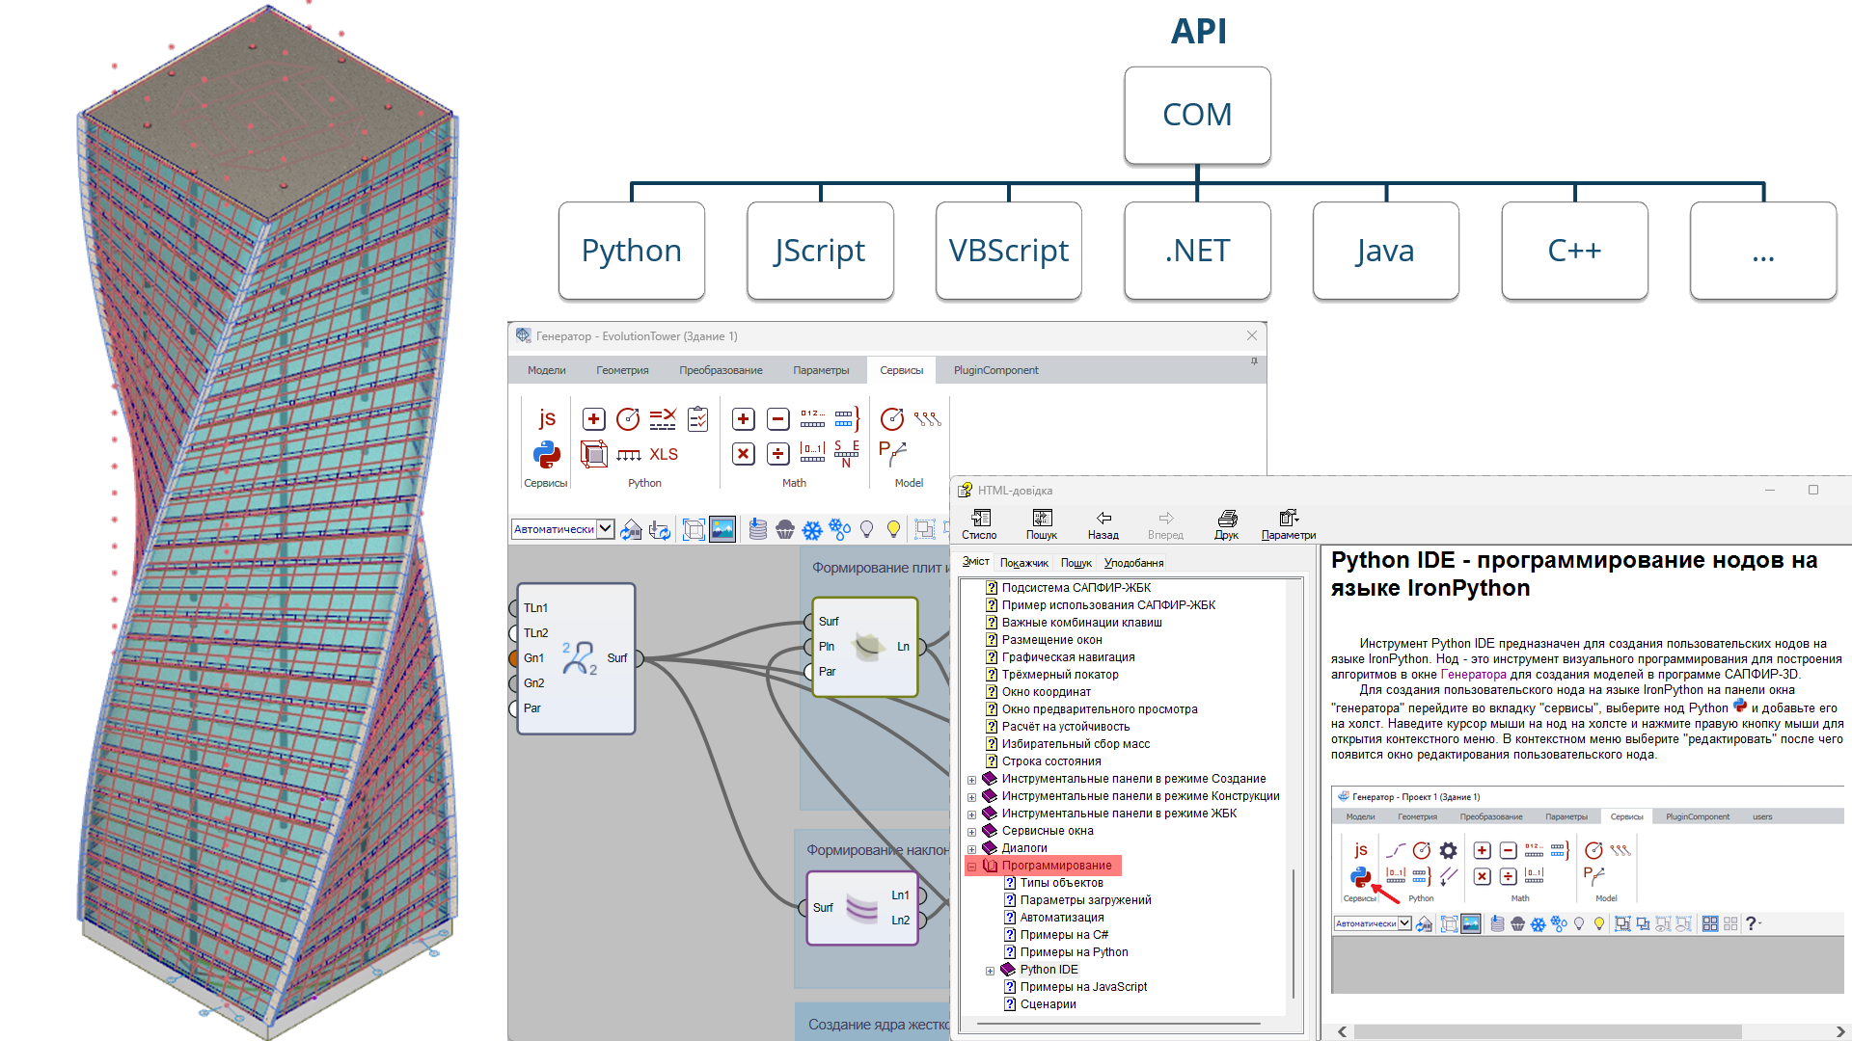The height and width of the screenshot is (1041, 1852).
Task: Open the Покажчик tab in help
Action: [1023, 563]
